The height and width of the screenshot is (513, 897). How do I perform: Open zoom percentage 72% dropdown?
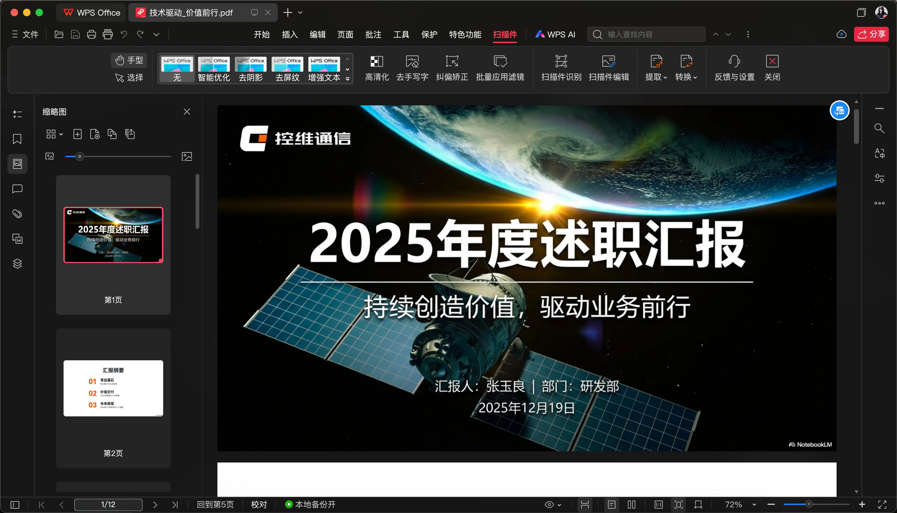point(754,505)
